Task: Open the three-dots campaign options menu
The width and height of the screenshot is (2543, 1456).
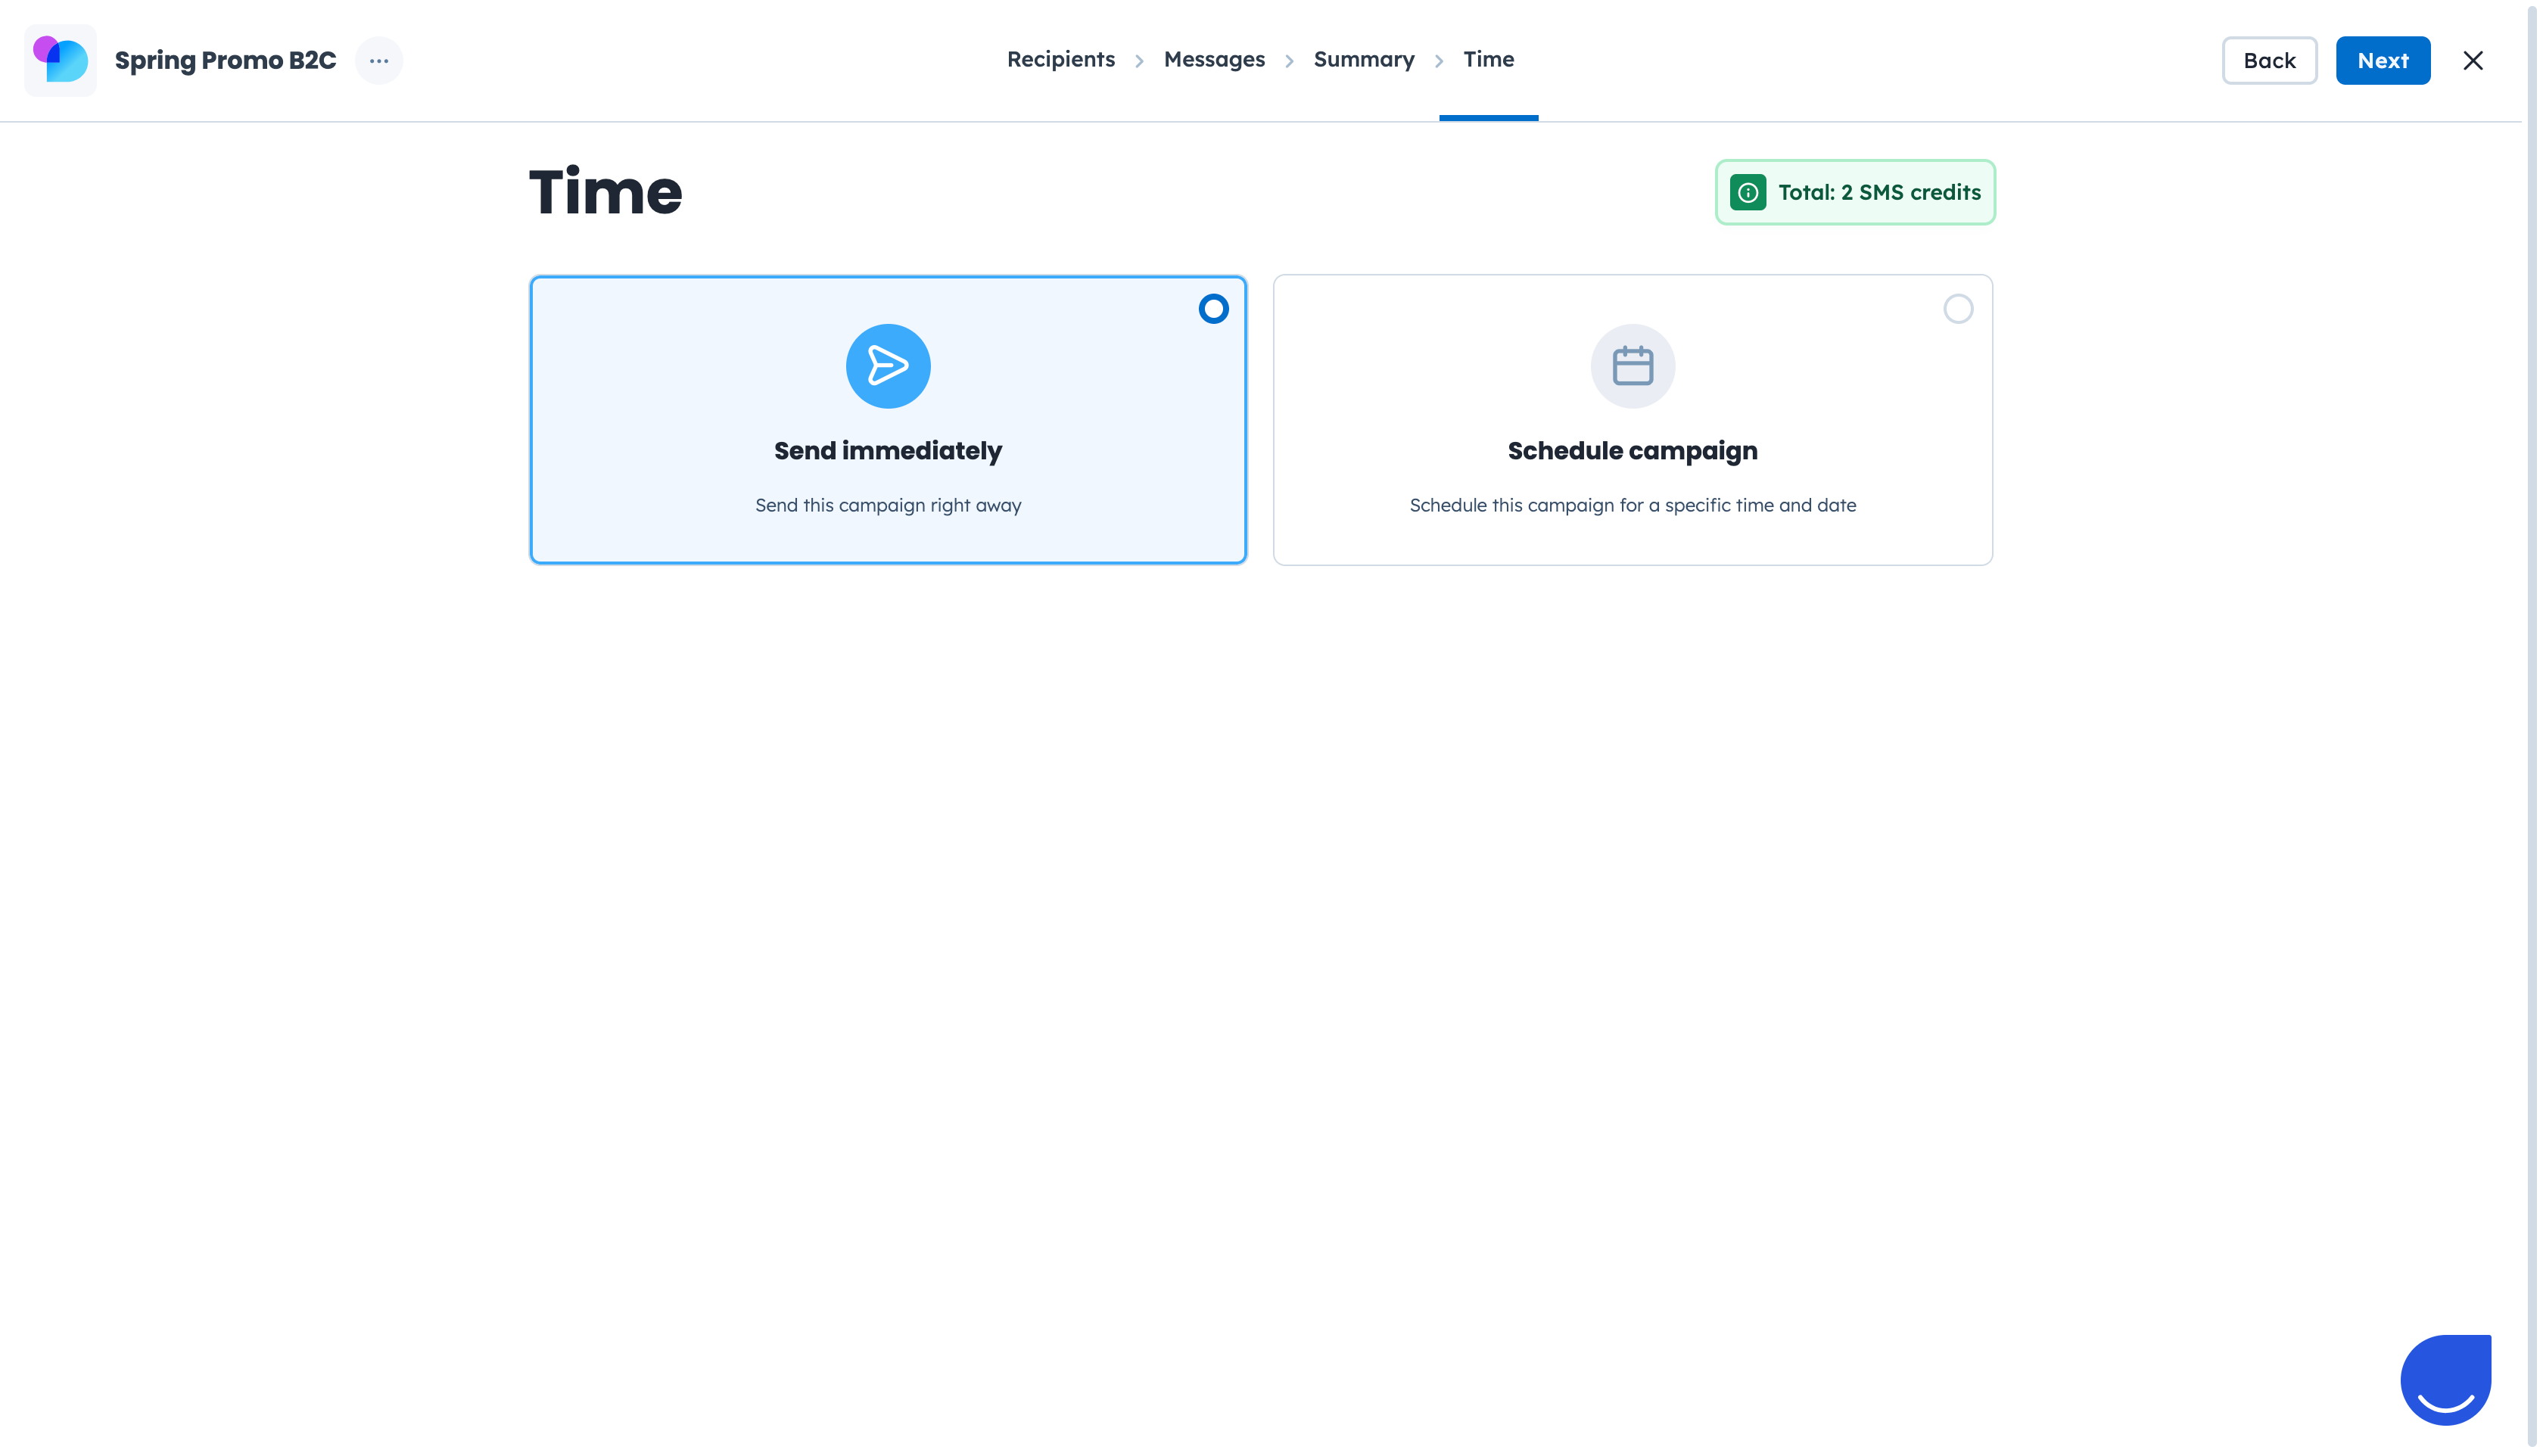Action: pos(378,60)
